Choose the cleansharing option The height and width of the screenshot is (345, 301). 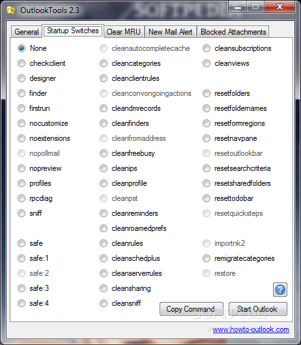[x=104, y=288]
